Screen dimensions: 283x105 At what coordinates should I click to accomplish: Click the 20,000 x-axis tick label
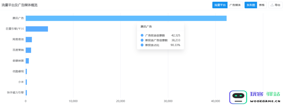tap(121, 101)
